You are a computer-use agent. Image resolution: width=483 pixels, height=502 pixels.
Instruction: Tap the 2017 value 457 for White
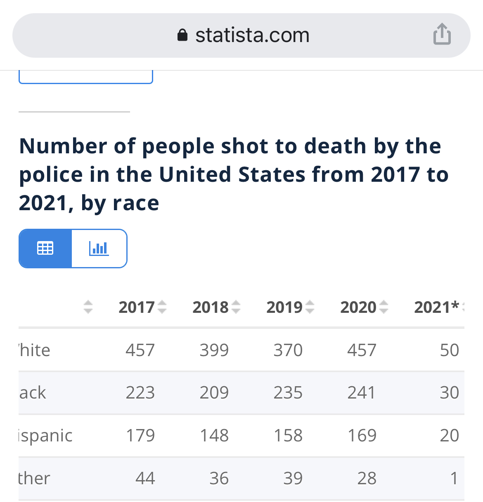[x=140, y=350]
